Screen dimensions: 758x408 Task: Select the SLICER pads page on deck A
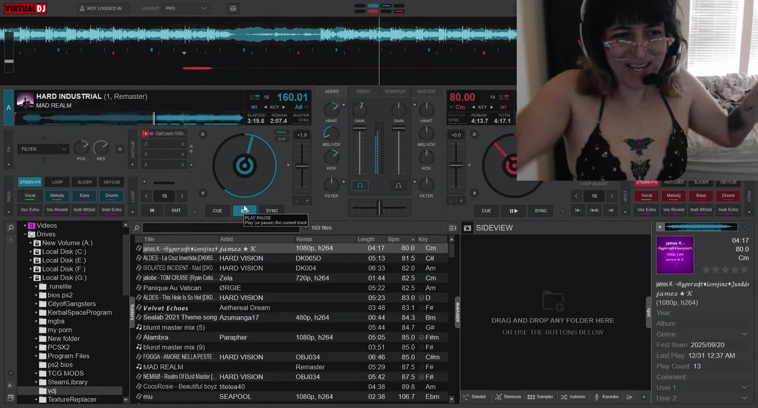pos(84,182)
